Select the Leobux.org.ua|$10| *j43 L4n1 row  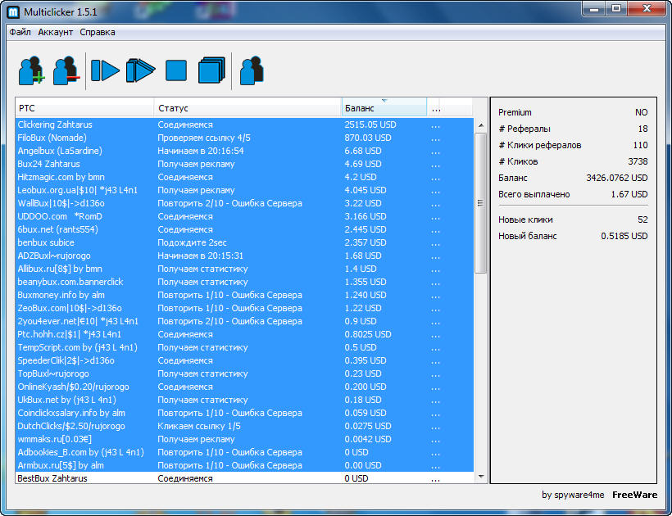pos(245,190)
